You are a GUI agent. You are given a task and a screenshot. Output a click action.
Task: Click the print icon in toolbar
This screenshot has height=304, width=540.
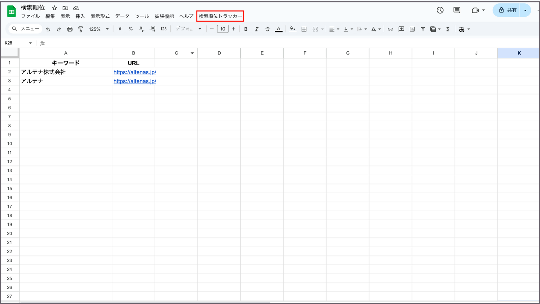click(x=70, y=29)
